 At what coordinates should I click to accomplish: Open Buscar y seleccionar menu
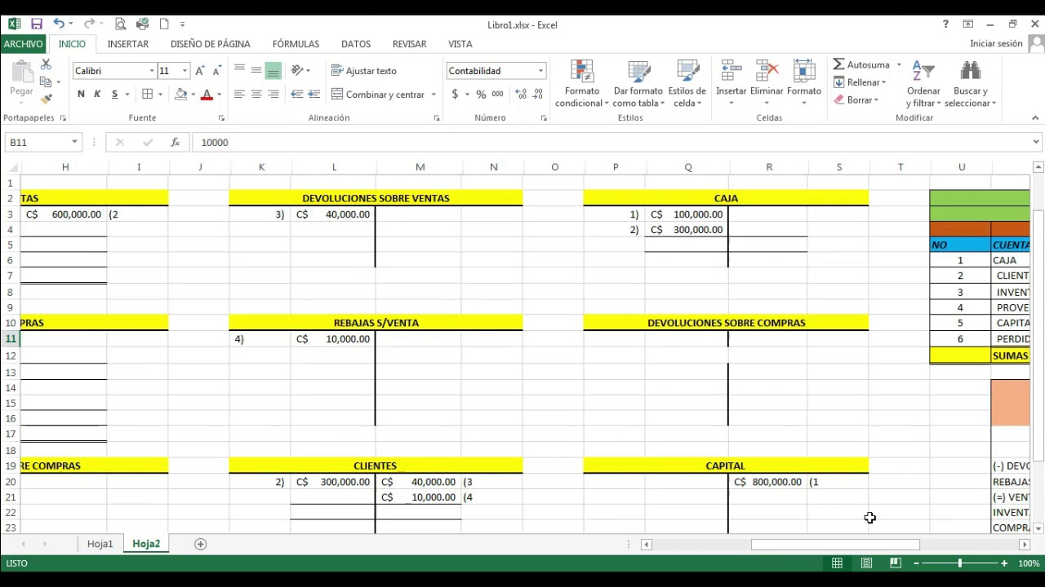(971, 83)
